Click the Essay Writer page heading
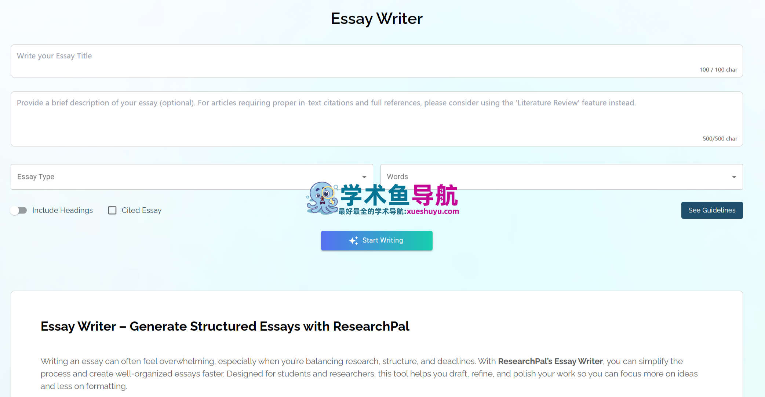 coord(376,19)
